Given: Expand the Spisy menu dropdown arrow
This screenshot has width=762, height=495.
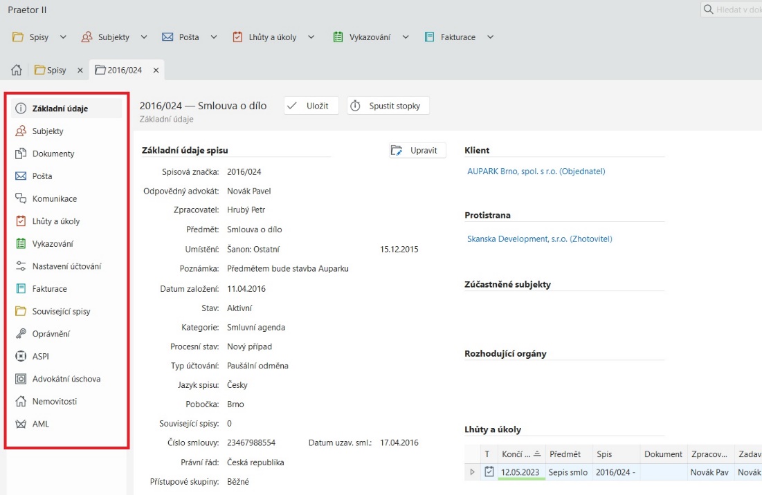Looking at the screenshot, I should click(63, 37).
